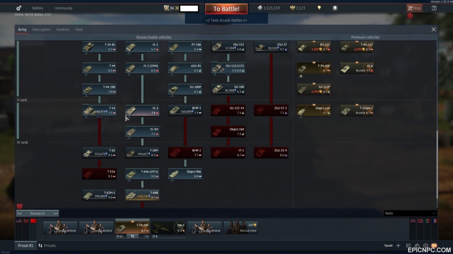Select the Preset #1 tab
The width and height of the screenshot is (453, 254).
click(25, 246)
